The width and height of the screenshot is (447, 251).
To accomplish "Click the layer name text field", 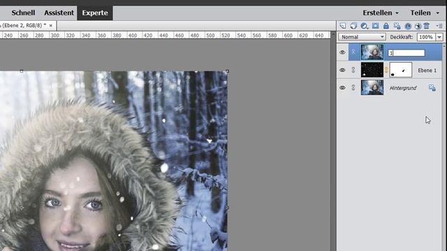I will click(406, 53).
